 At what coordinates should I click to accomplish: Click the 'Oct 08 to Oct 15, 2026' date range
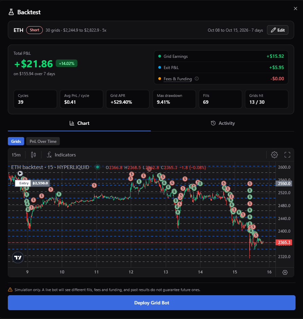click(228, 30)
